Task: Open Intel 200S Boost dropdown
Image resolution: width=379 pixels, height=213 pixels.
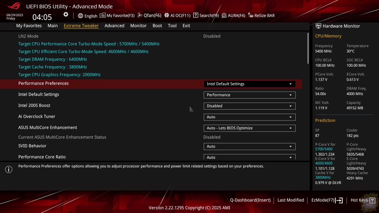Action: pyautogui.click(x=249, y=106)
